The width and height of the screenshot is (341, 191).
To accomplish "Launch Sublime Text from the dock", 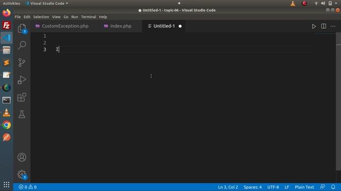I will coord(6,63).
